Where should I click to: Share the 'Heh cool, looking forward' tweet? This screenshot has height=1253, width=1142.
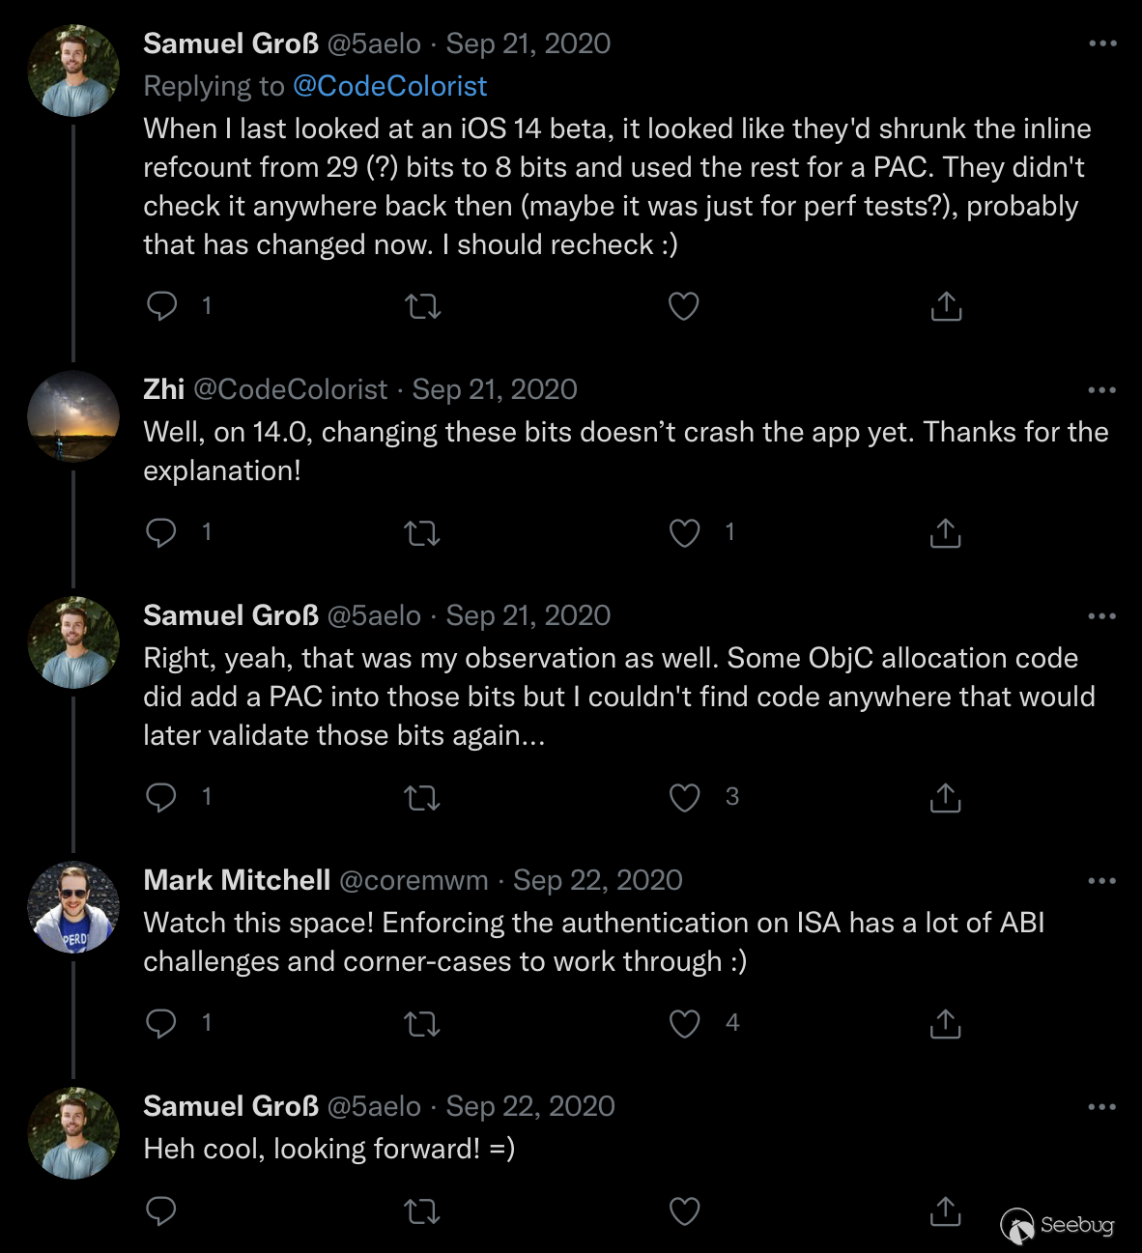click(946, 1210)
